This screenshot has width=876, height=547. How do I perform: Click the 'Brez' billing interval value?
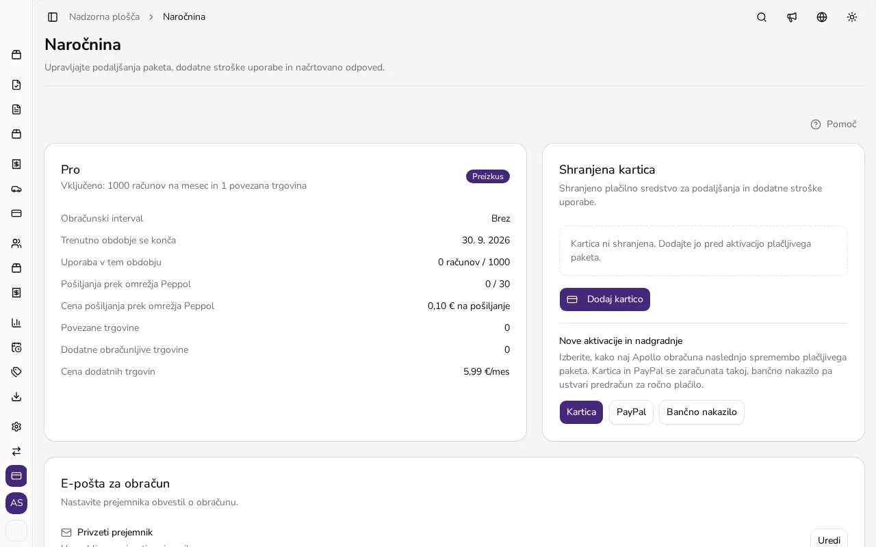(x=500, y=219)
